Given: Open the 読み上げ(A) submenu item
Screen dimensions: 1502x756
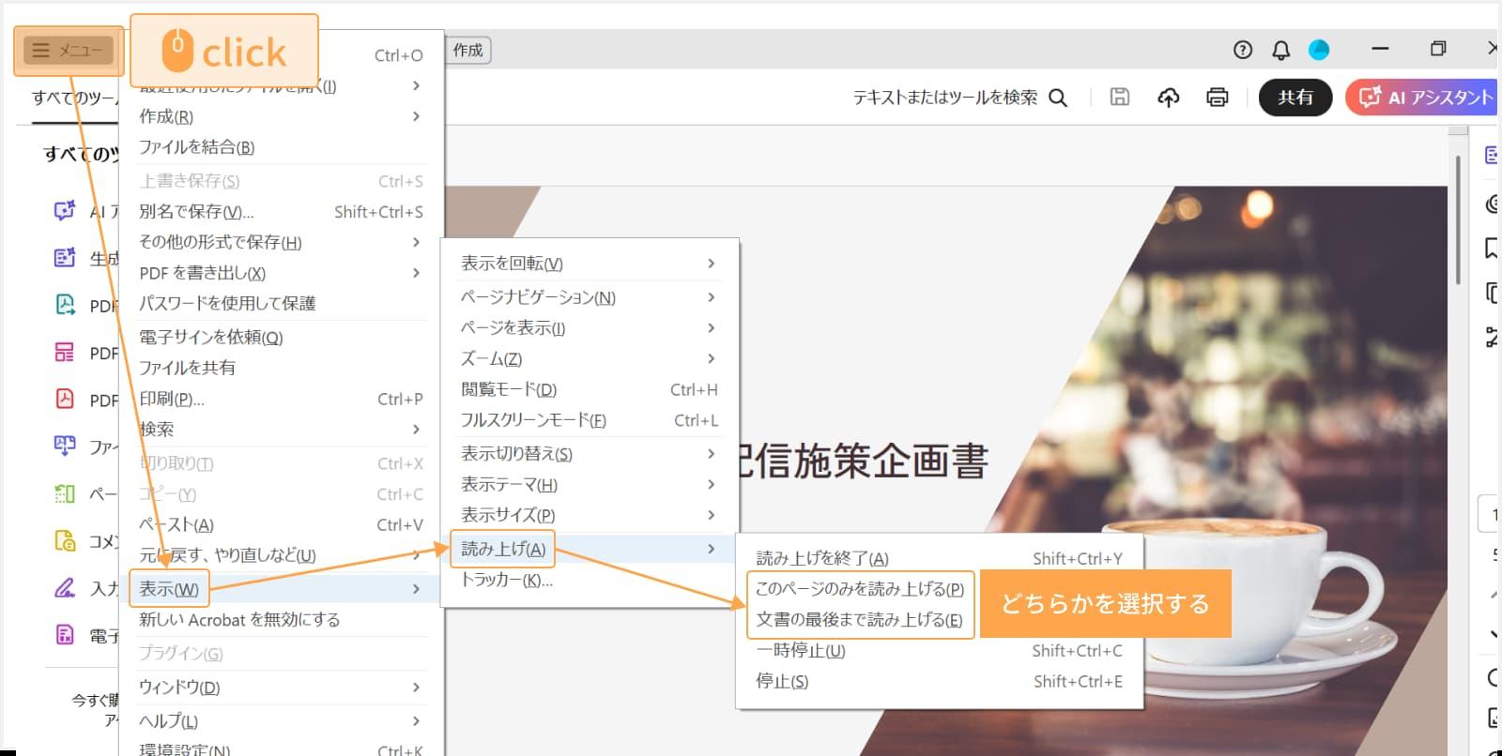Looking at the screenshot, I should [x=590, y=549].
